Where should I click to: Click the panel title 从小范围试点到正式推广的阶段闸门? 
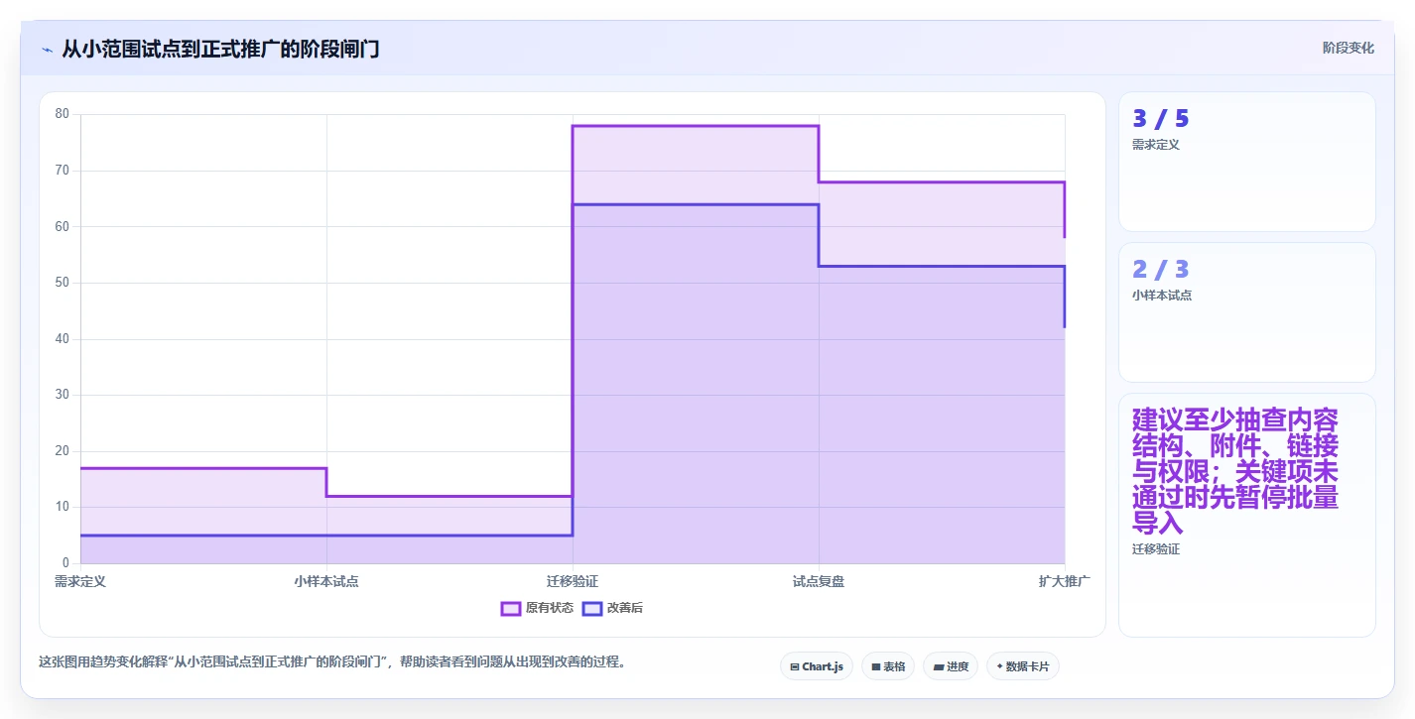pyautogui.click(x=220, y=49)
